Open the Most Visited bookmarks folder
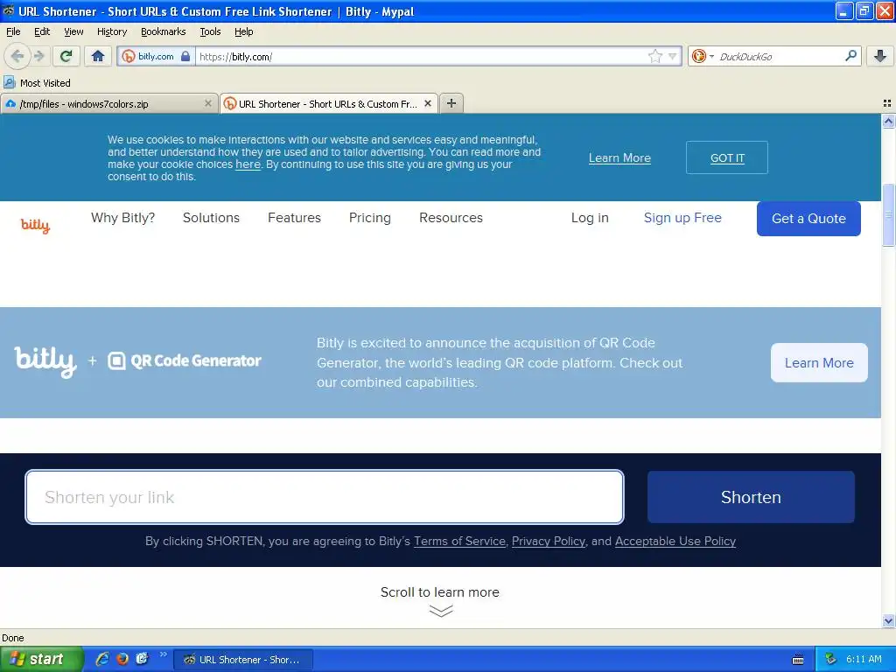Image resolution: width=896 pixels, height=672 pixels. (x=38, y=83)
